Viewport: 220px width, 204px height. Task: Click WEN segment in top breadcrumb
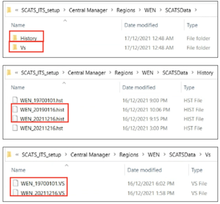click(x=150, y=10)
